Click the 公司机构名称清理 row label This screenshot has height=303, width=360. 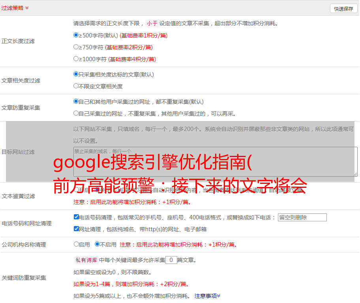coord(24,245)
